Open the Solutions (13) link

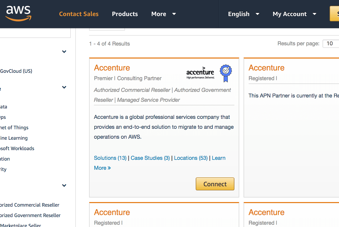(x=110, y=158)
